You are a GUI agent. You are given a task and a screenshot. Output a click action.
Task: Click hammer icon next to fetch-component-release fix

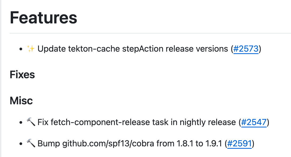click(x=31, y=122)
